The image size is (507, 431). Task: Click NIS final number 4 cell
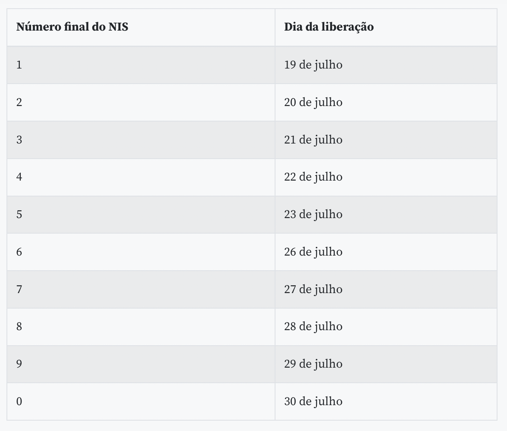point(19,177)
